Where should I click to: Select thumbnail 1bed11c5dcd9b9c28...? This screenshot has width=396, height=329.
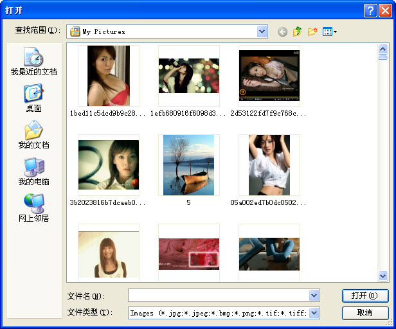pos(109,76)
